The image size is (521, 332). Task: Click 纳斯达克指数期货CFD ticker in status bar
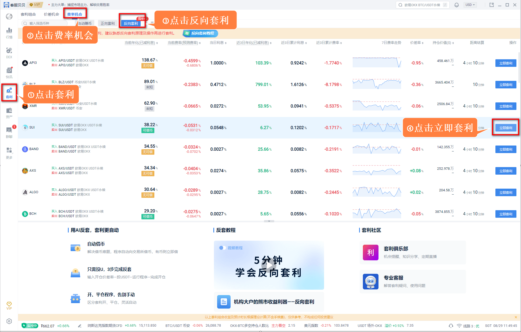(122, 326)
